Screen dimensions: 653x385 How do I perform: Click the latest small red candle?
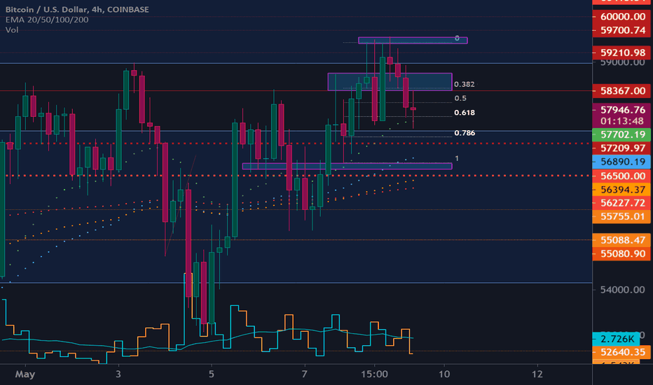click(413, 108)
